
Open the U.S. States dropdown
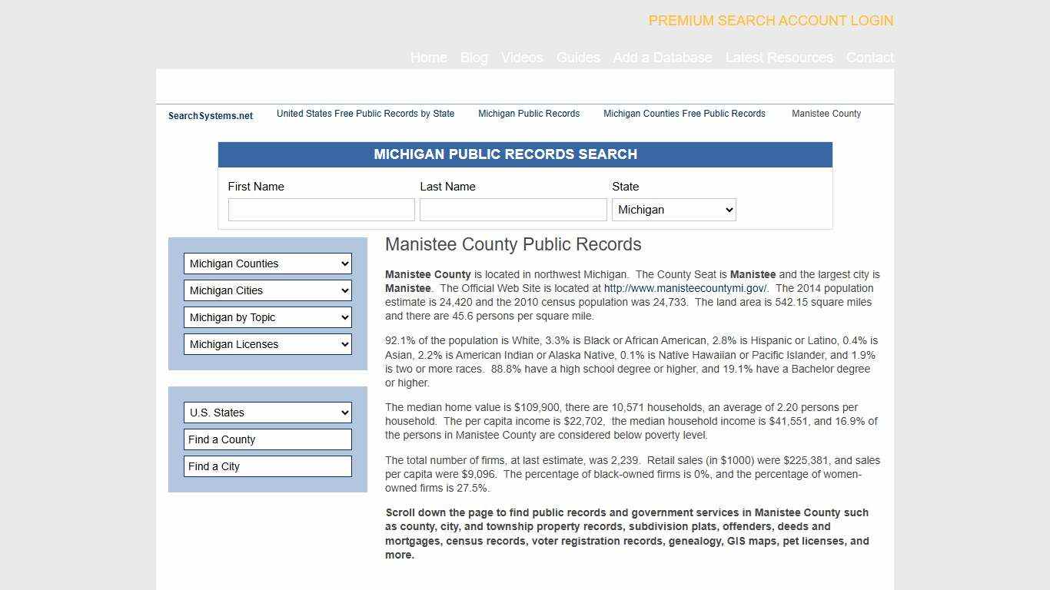(267, 413)
